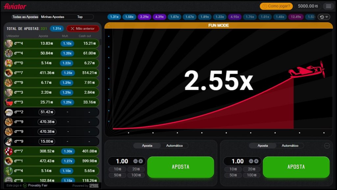Switch the left bet panel to Automático

pyautogui.click(x=174, y=146)
